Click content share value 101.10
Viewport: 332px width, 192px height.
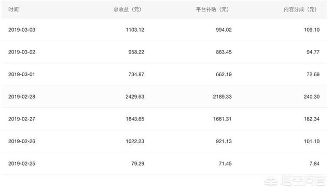point(312,141)
